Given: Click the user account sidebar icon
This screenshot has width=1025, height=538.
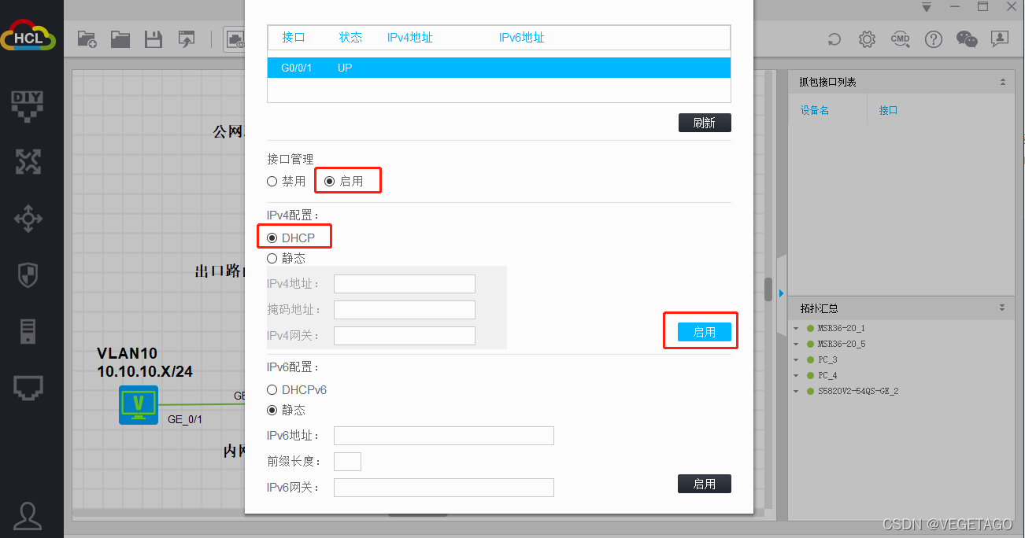Looking at the screenshot, I should coord(28,514).
